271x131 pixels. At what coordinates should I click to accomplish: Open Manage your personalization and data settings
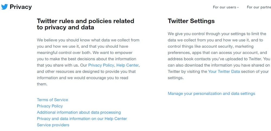click(x=211, y=94)
